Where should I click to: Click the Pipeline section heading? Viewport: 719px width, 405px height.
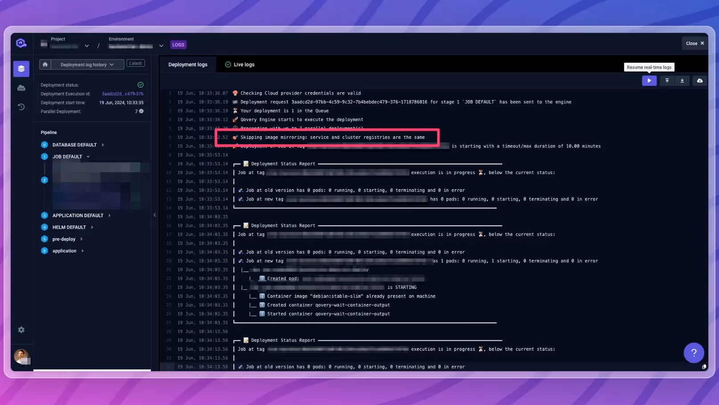49,133
